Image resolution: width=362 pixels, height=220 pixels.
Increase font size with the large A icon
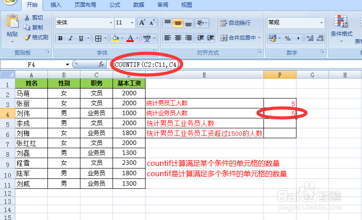click(142, 23)
